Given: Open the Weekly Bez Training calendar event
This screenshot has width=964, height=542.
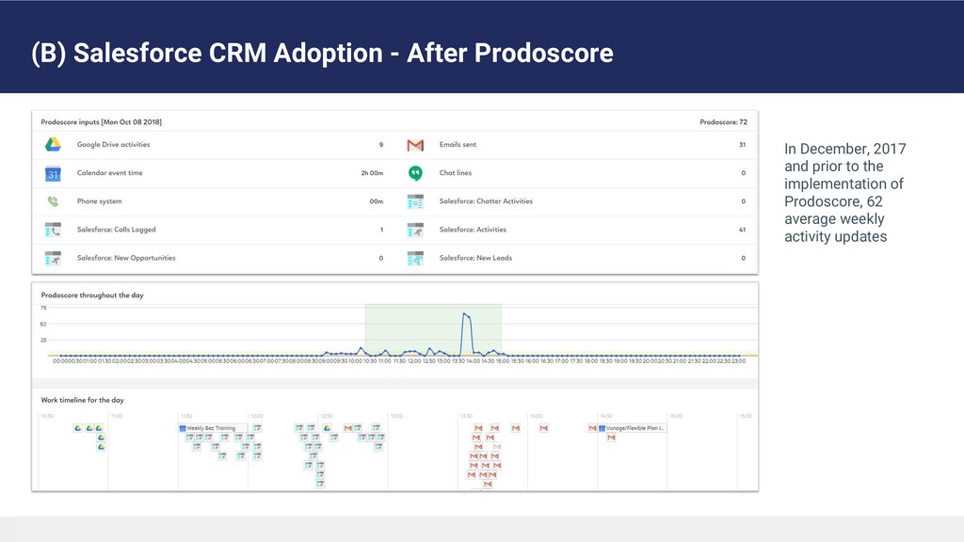Looking at the screenshot, I should point(213,428).
